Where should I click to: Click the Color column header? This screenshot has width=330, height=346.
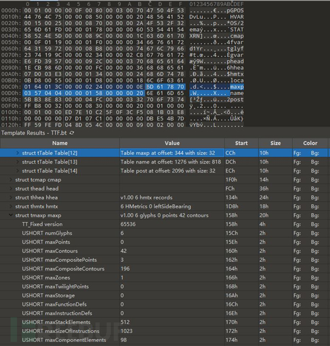tap(310, 143)
